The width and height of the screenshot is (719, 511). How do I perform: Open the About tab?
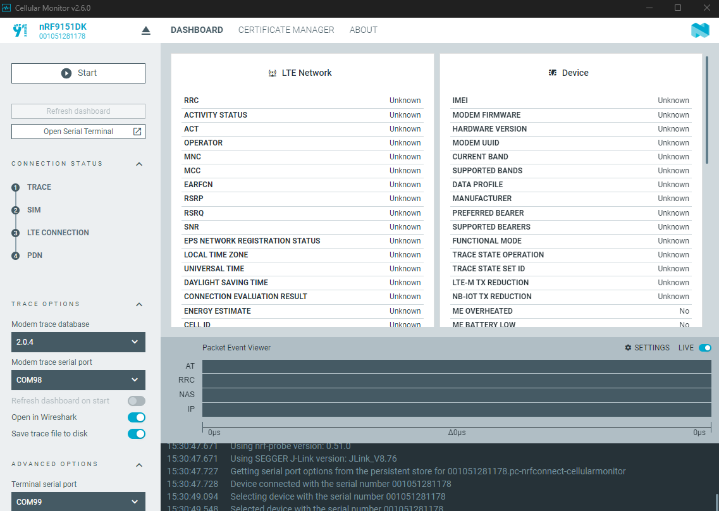click(363, 30)
